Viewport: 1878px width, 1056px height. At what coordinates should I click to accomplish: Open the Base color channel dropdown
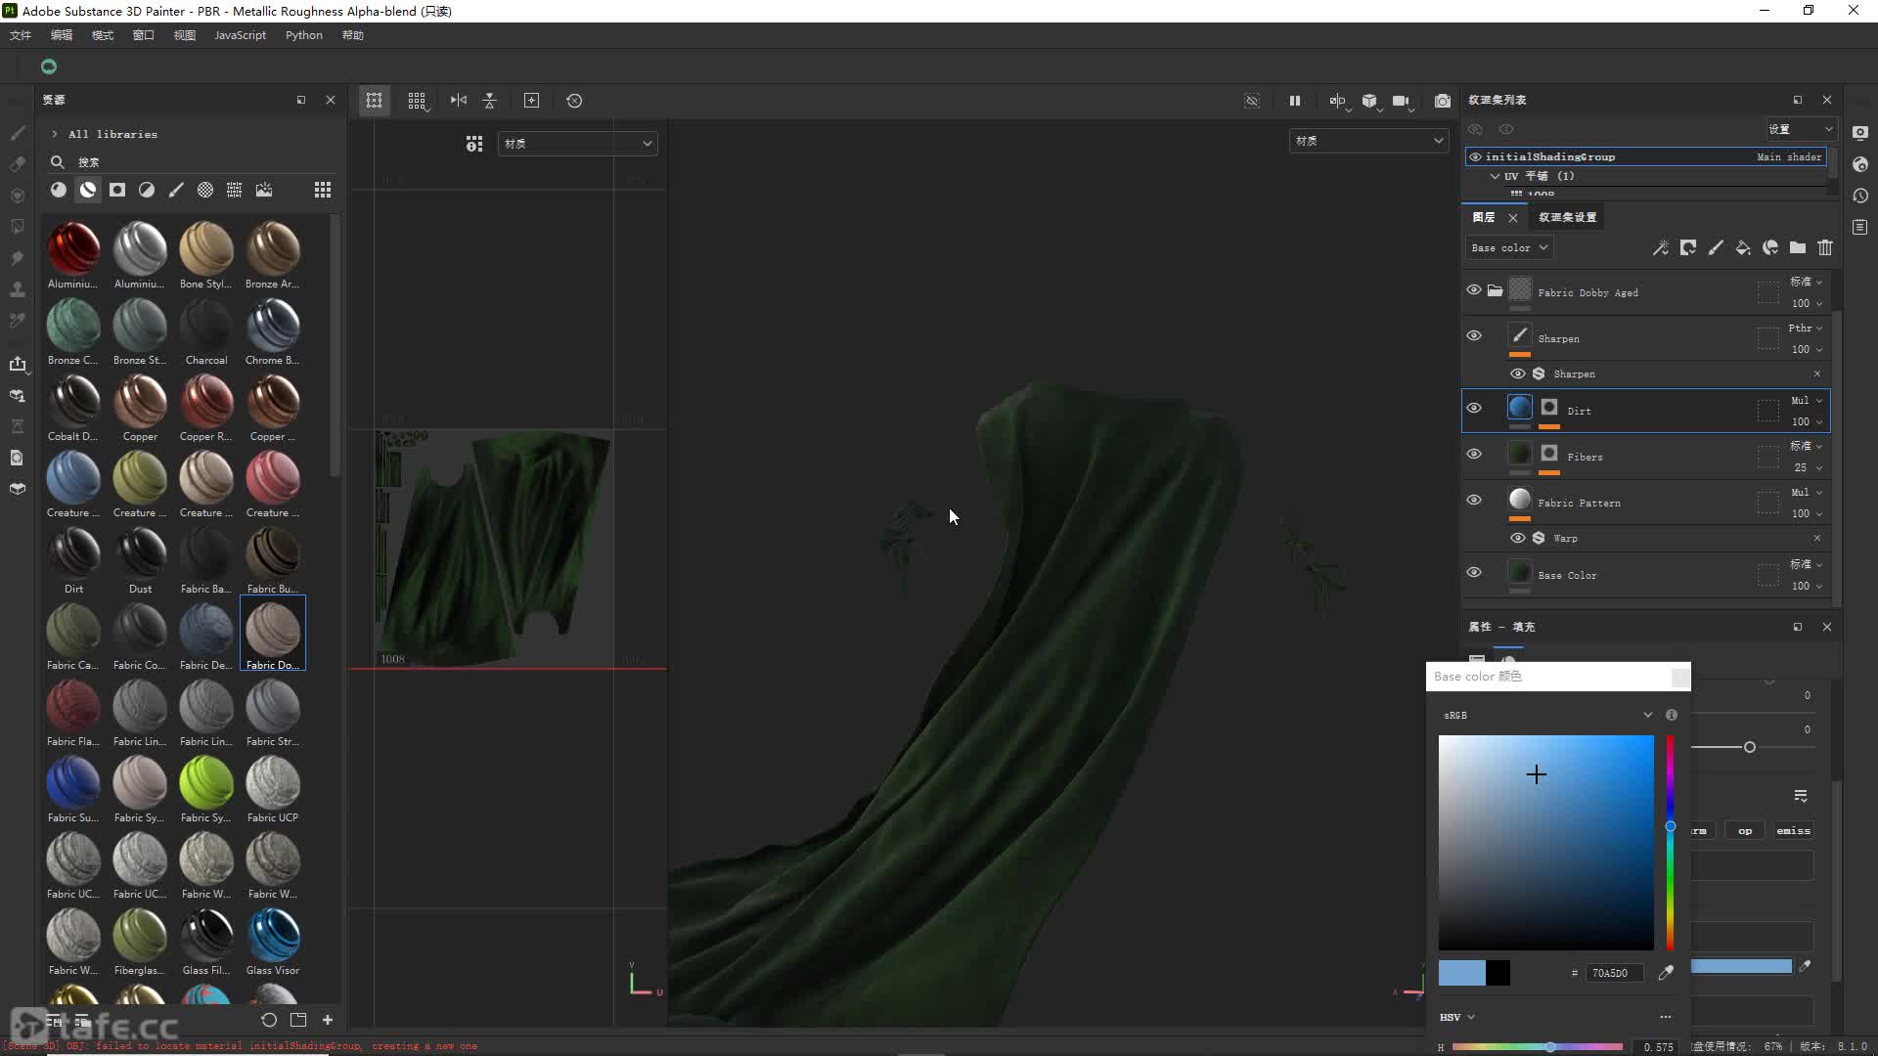pos(1509,247)
